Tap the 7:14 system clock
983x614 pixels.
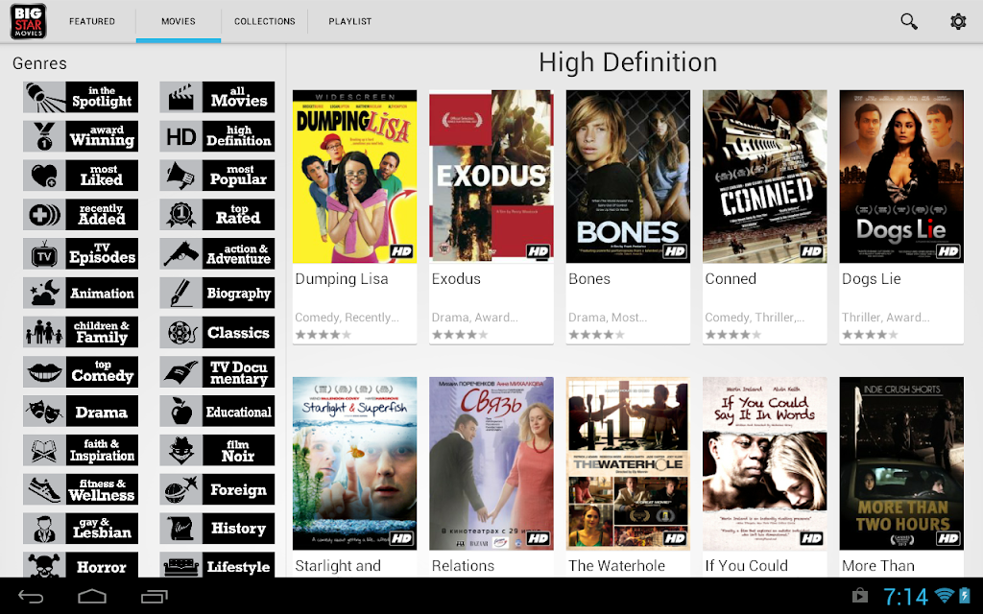pyautogui.click(x=905, y=597)
